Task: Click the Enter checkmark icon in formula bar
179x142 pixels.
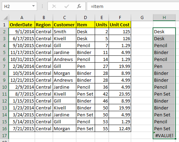Action: pyautogui.click(x=67, y=6)
